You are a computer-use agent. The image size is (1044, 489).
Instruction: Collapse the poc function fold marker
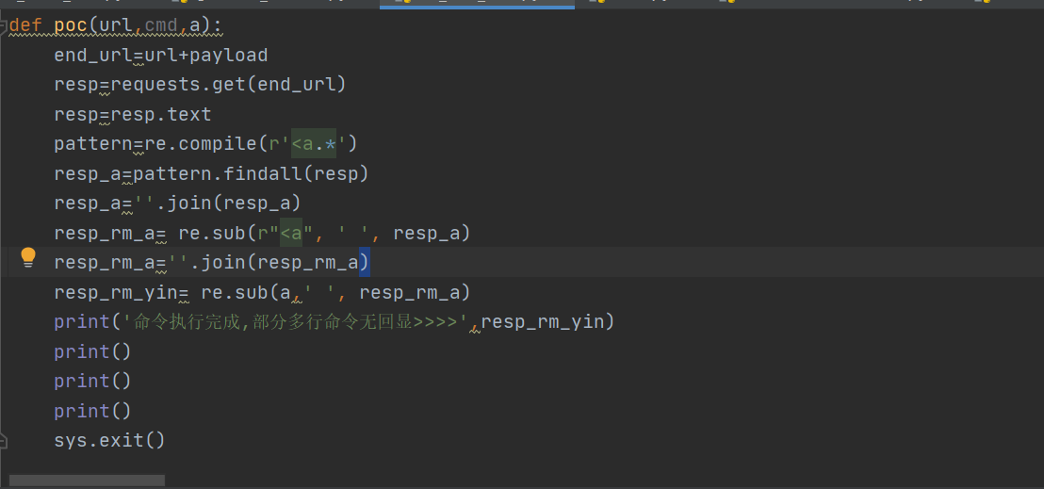click(x=4, y=25)
